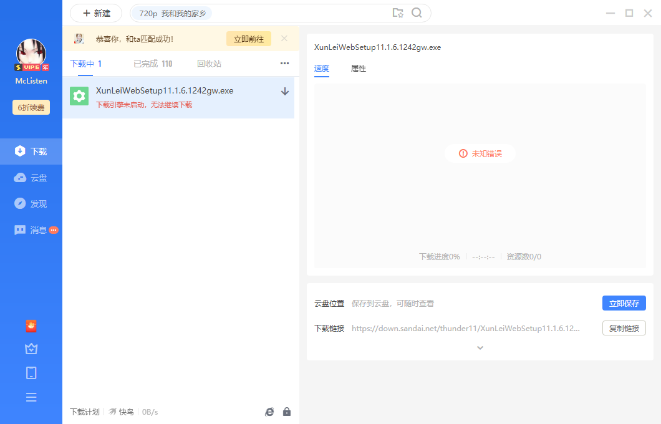Click the search magnifier icon
Viewport: 661px width, 424px height.
coord(417,13)
